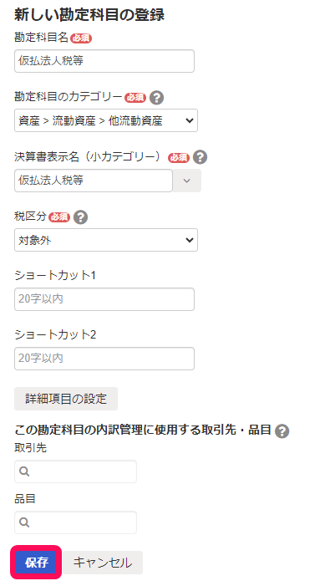Click the 勘定科目名 text field
Viewport: 325px width, 586px height.
pyautogui.click(x=104, y=61)
